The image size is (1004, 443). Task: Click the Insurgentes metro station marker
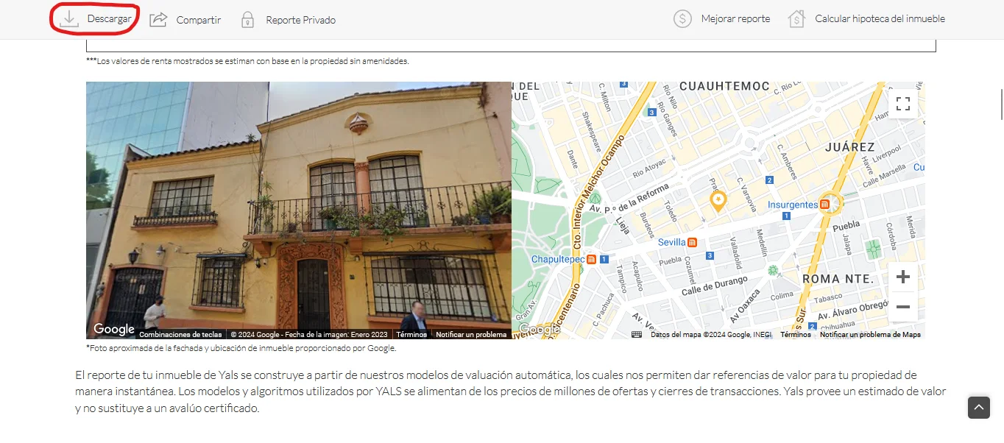(x=825, y=205)
